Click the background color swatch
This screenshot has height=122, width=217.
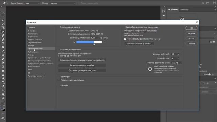tap(4, 110)
